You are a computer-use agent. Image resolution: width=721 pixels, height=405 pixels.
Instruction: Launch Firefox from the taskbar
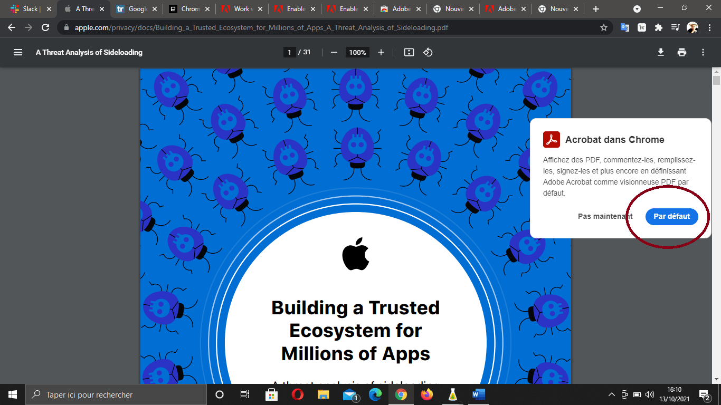pos(426,394)
